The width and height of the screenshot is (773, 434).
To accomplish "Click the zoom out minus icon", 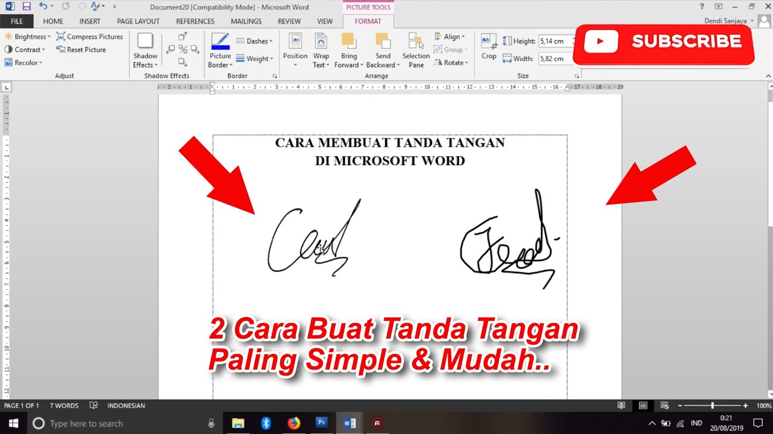I will 680,406.
